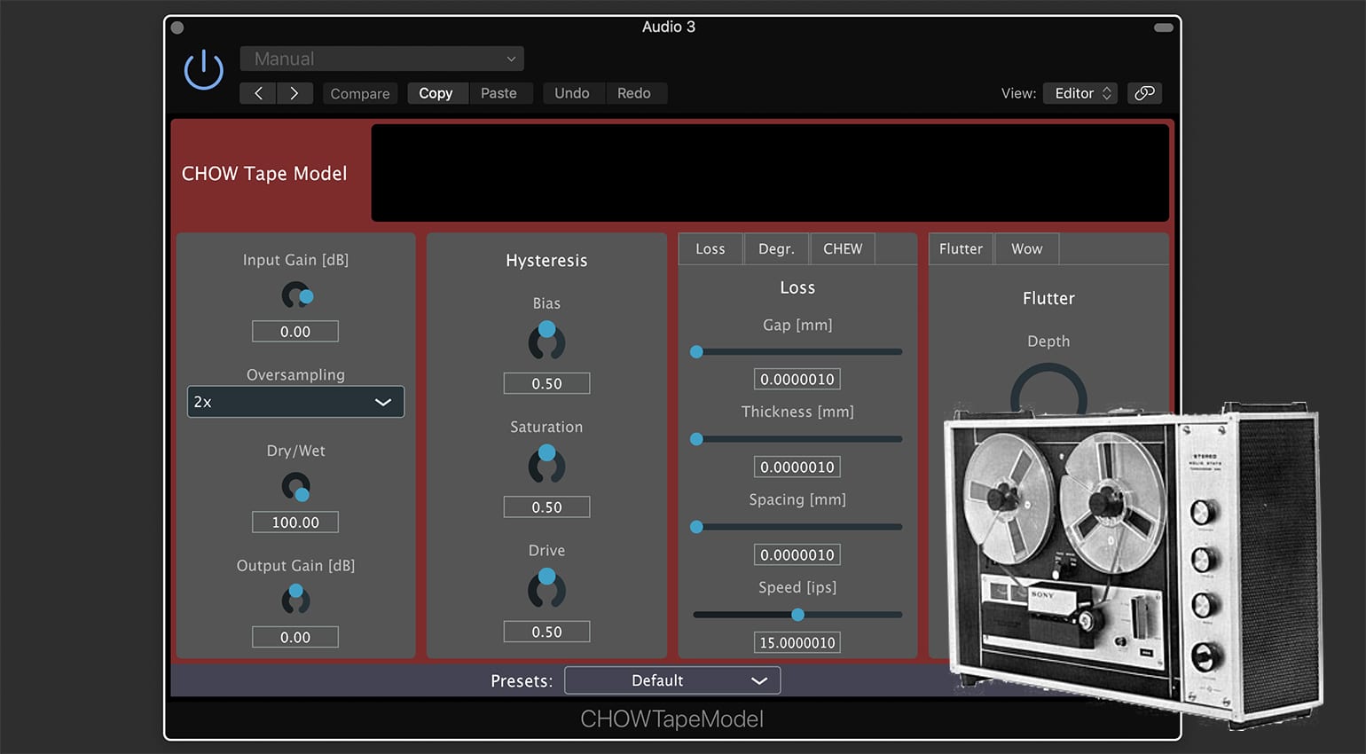
Task: Click the Gap [mm] value field
Action: [797, 380]
